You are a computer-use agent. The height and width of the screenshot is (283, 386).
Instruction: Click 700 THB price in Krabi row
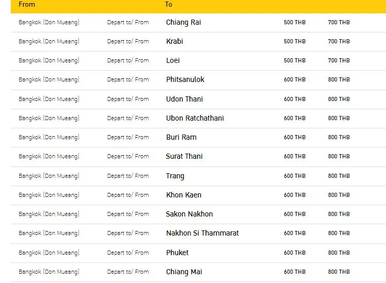pos(339,41)
